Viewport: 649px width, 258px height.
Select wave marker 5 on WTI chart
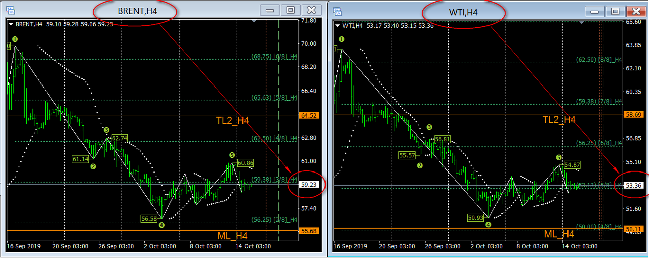point(559,157)
